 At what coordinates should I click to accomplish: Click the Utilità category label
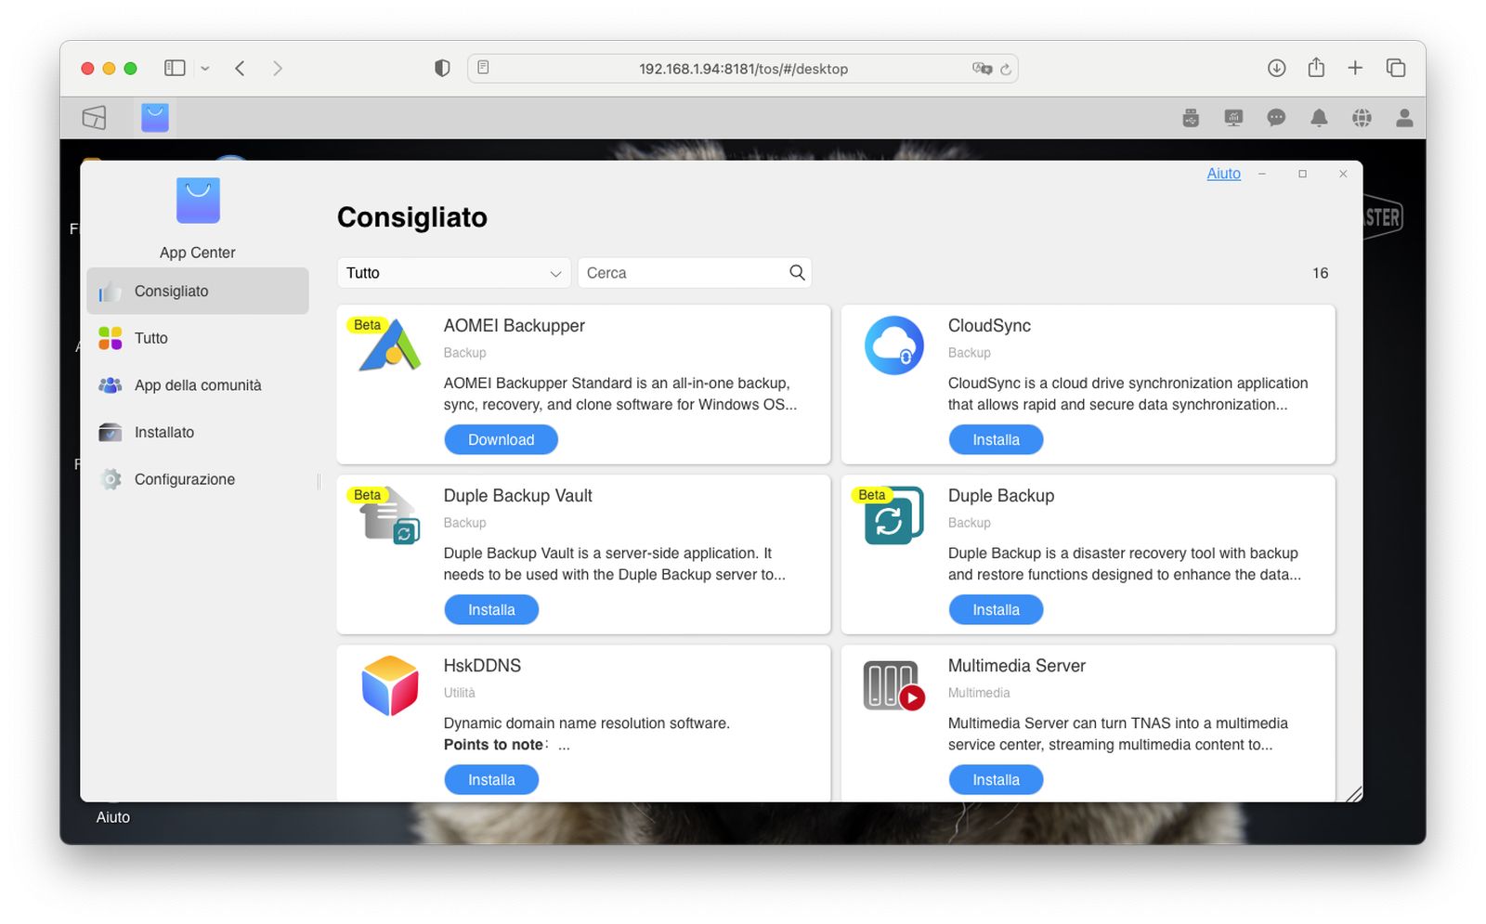(x=459, y=693)
